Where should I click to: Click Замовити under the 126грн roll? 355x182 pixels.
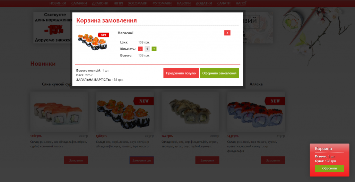tap(76, 160)
